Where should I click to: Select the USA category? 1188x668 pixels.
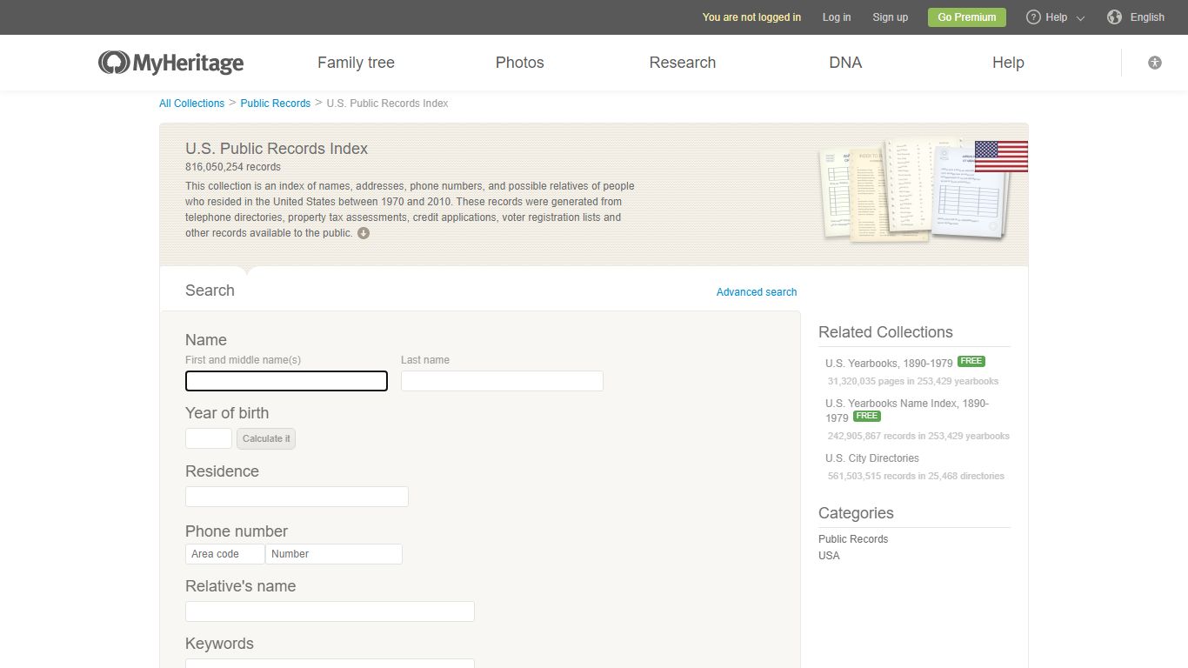tap(829, 556)
